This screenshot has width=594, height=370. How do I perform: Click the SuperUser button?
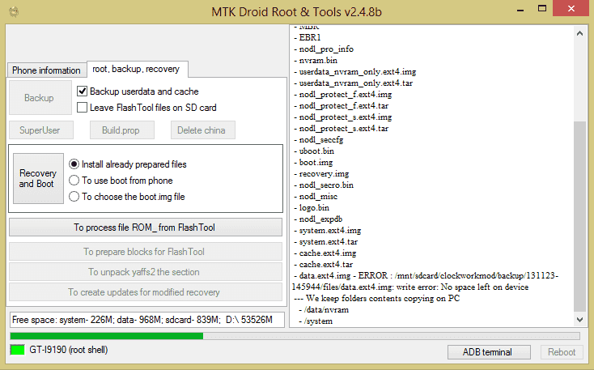(x=41, y=130)
